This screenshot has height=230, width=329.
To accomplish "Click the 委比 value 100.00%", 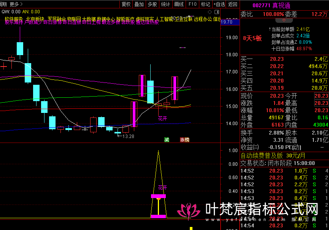I will (273, 14).
